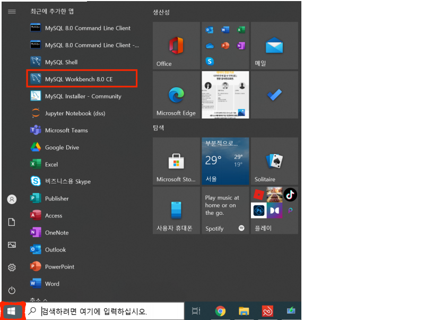Click PowerPoint icon in Office apps tile

[x=225, y=46]
